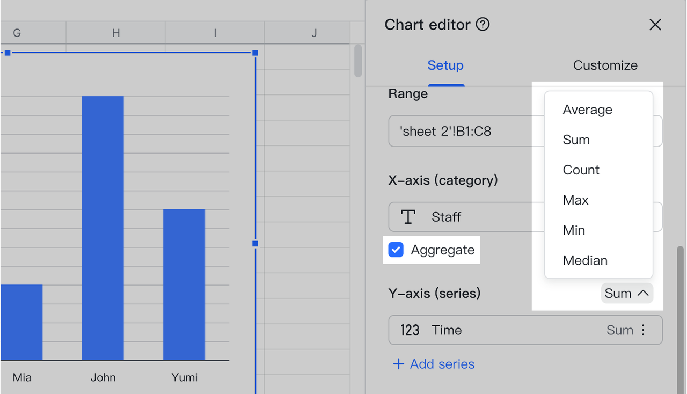Click John's bar in the chart

[x=103, y=228]
